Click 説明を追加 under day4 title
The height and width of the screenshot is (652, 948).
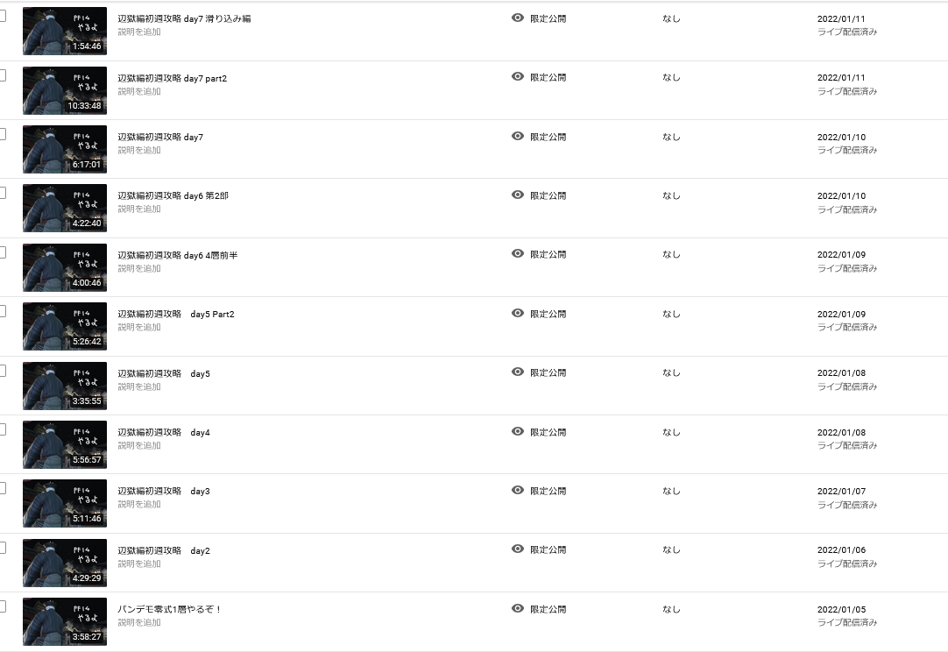[139, 446]
